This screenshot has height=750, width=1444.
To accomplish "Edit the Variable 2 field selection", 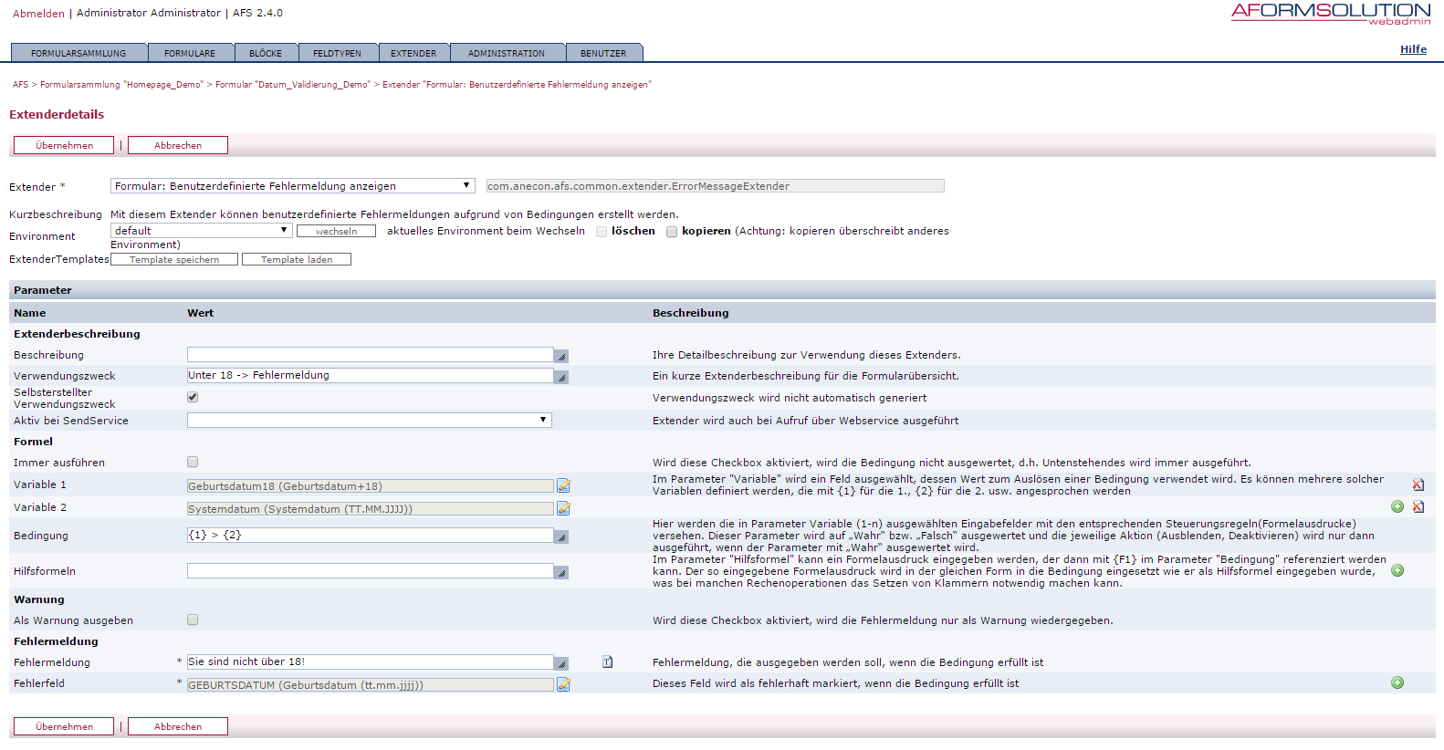I will [563, 508].
